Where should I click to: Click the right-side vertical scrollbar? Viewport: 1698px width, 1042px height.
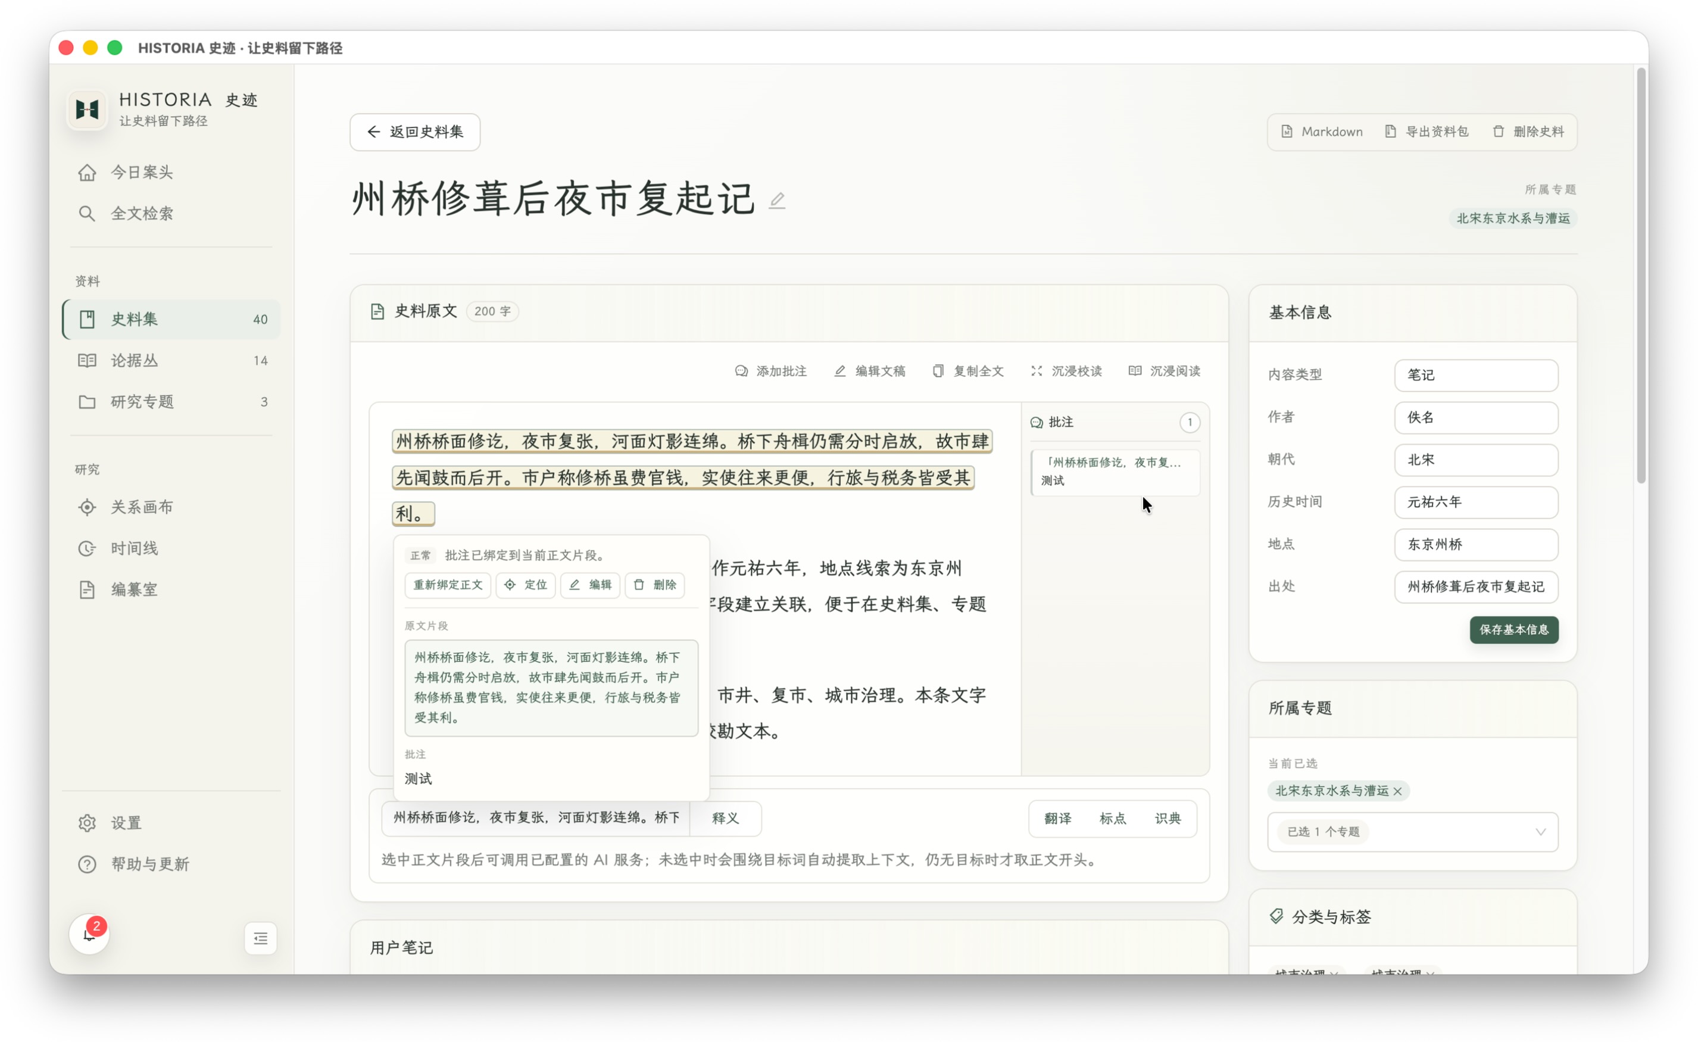coord(1641,276)
